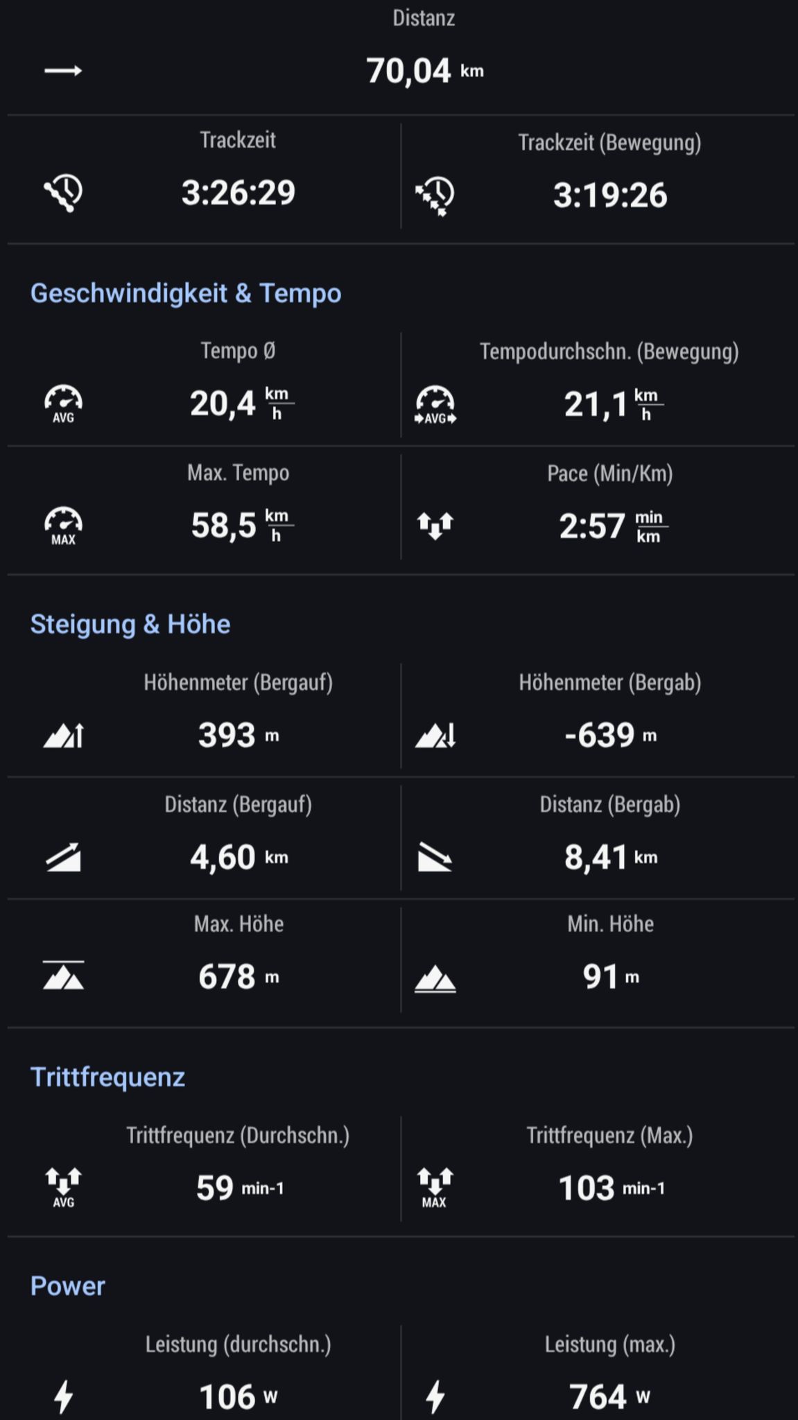Select the Steigung & Höhe section header
798x1420 pixels.
tap(130, 624)
